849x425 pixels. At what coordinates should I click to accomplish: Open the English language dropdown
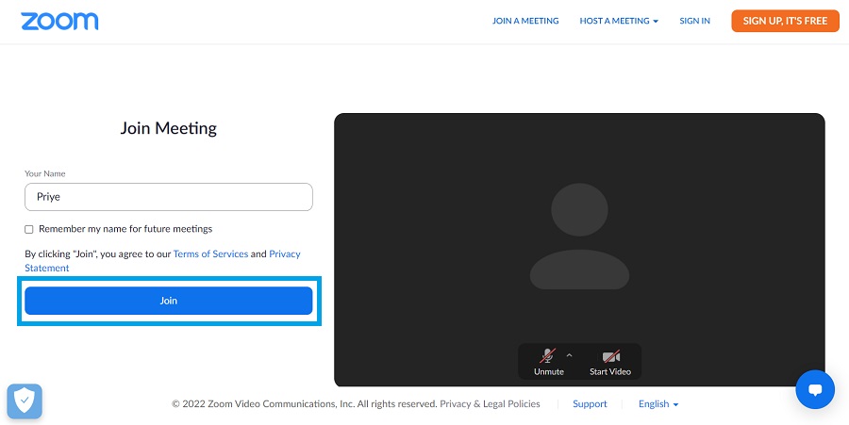[x=658, y=404]
